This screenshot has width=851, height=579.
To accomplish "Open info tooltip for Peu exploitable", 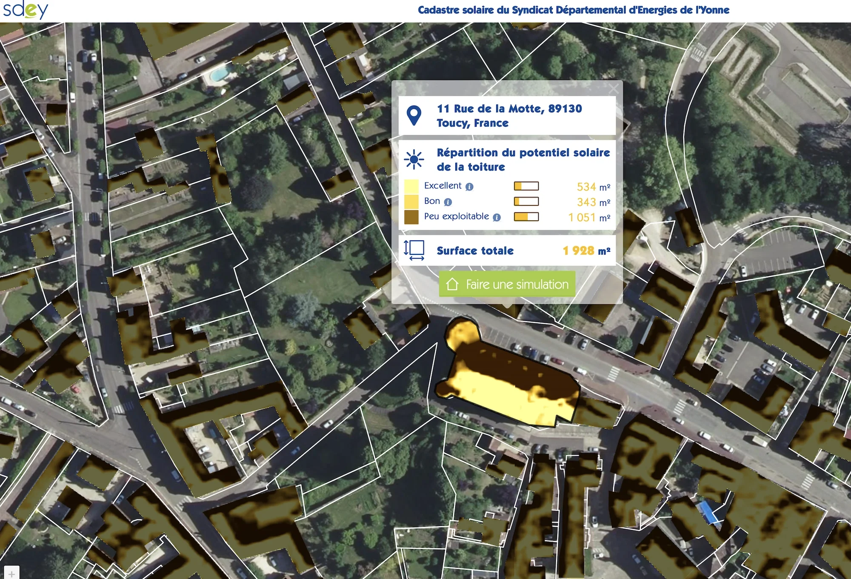I will coord(497,217).
